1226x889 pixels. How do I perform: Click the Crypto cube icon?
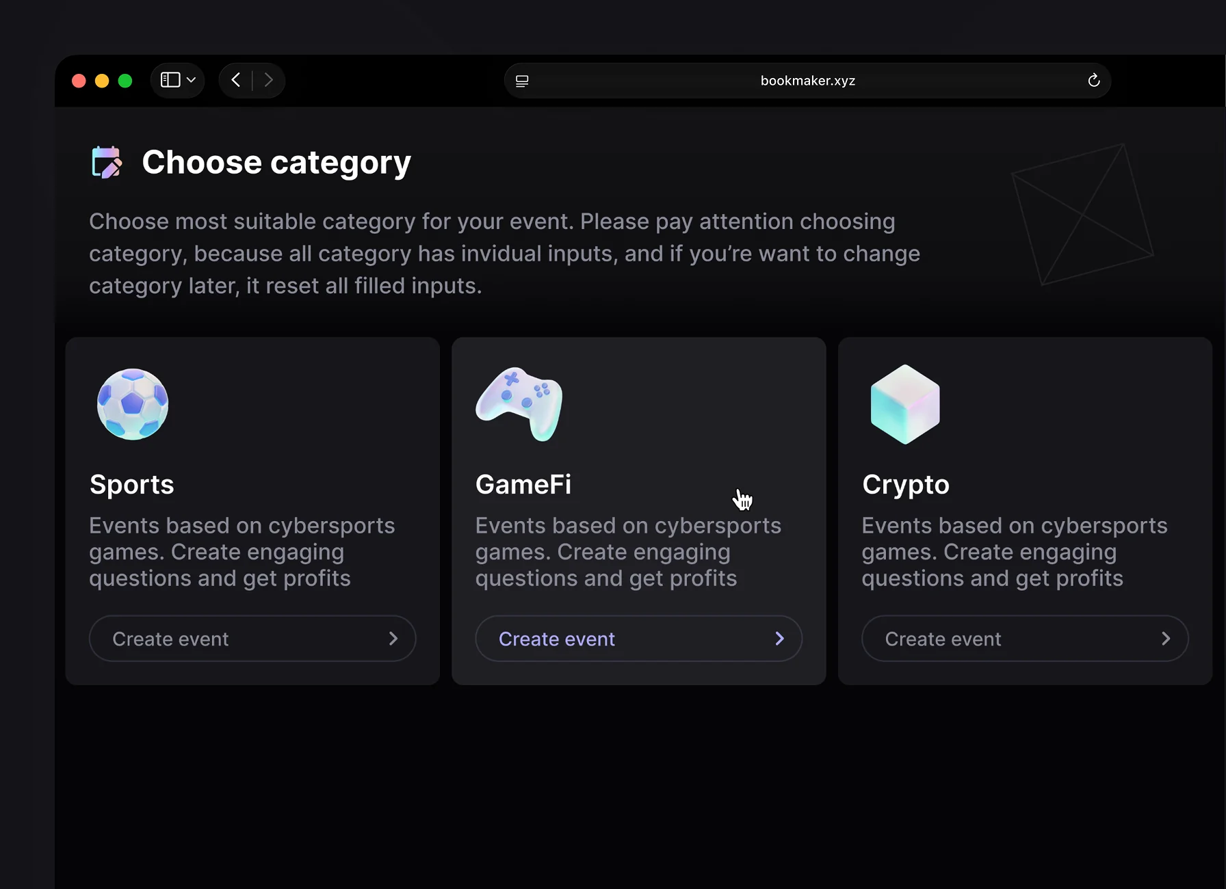pos(905,404)
